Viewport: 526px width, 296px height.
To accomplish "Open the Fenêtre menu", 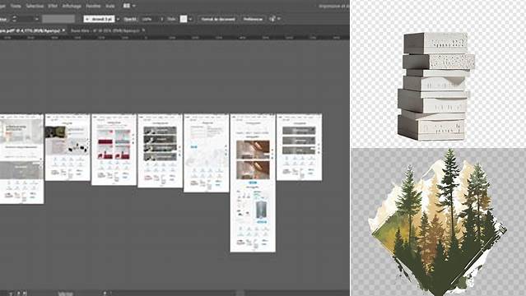I will pyautogui.click(x=93, y=6).
